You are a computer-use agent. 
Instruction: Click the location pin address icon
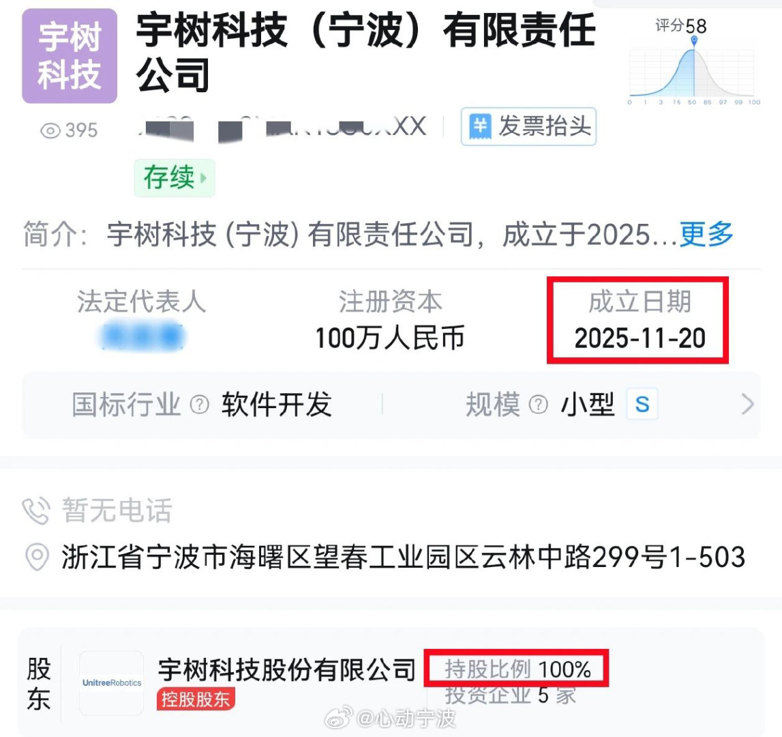tap(37, 556)
